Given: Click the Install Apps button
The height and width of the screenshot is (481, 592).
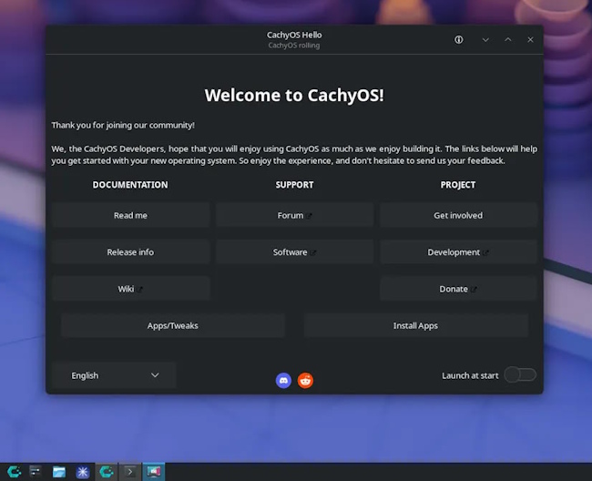Looking at the screenshot, I should (415, 325).
